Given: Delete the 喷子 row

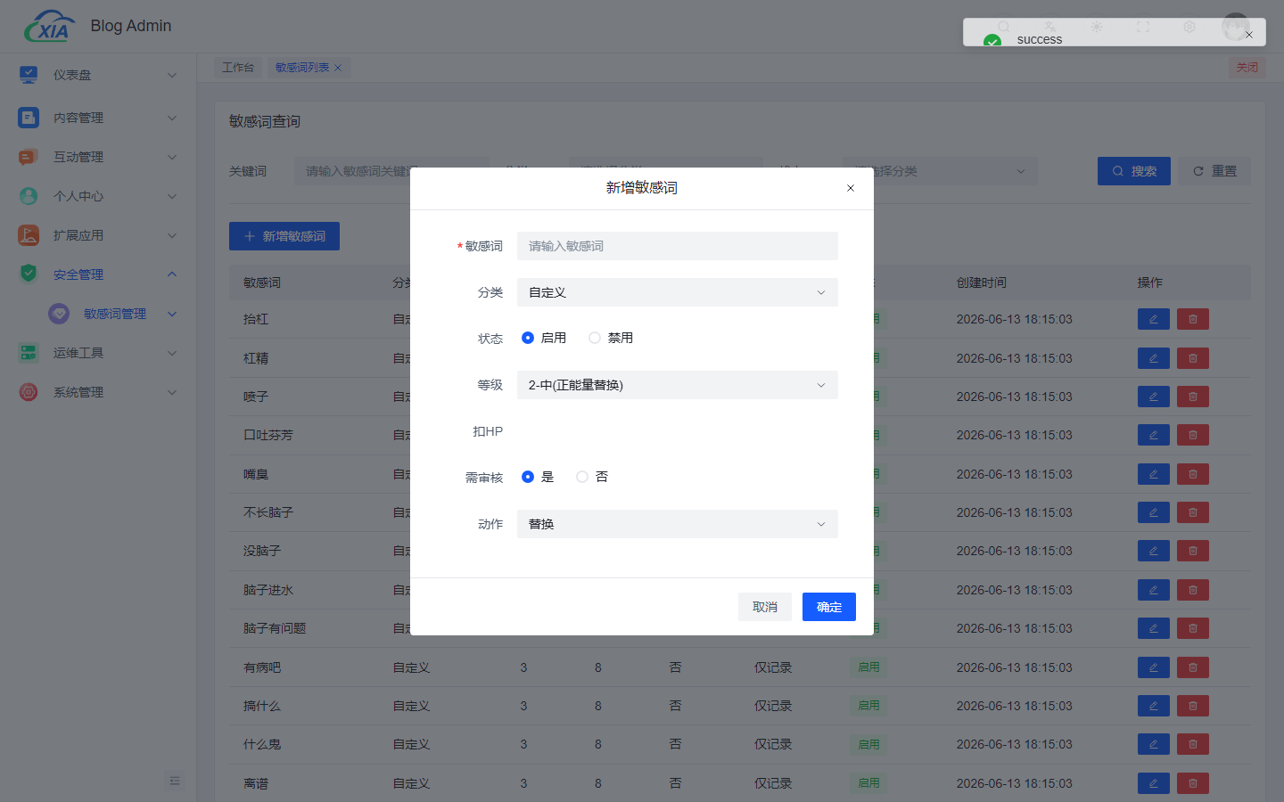Looking at the screenshot, I should (x=1192, y=397).
